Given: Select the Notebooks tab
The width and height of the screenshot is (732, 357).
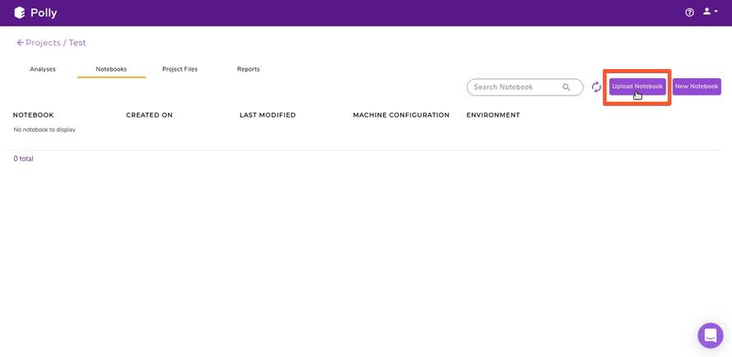Looking at the screenshot, I should 111,69.
